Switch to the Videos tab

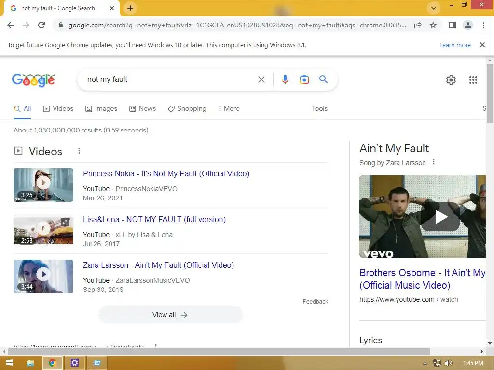coord(58,109)
